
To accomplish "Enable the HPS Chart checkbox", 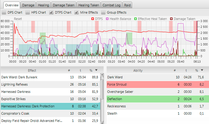I will [28, 12].
